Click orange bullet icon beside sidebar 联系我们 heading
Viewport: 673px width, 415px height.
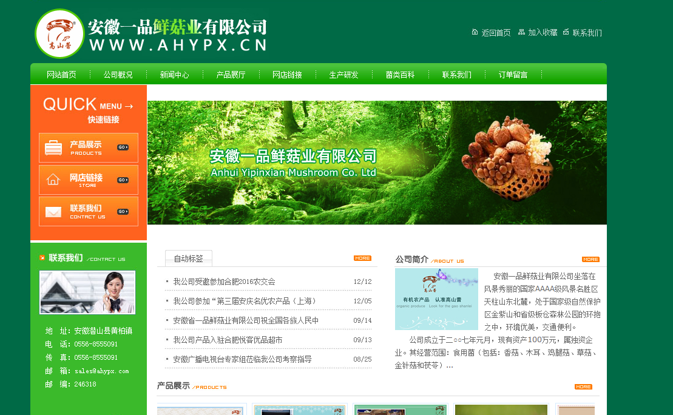pos(42,257)
